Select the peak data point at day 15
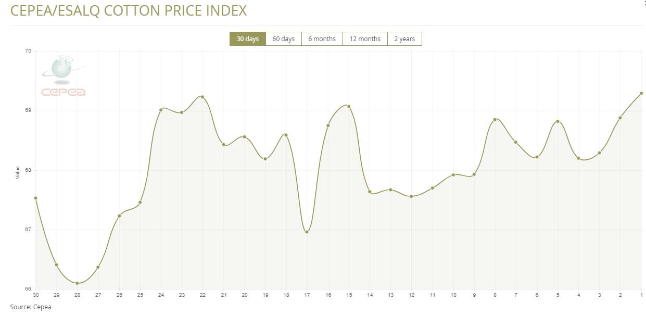This screenshot has height=316, width=646. click(349, 106)
